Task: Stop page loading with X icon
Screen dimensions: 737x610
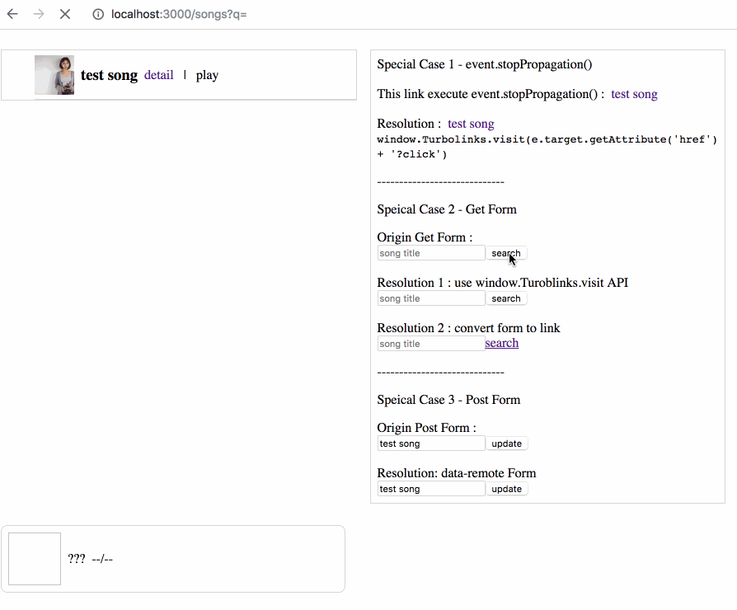Action: [x=65, y=14]
